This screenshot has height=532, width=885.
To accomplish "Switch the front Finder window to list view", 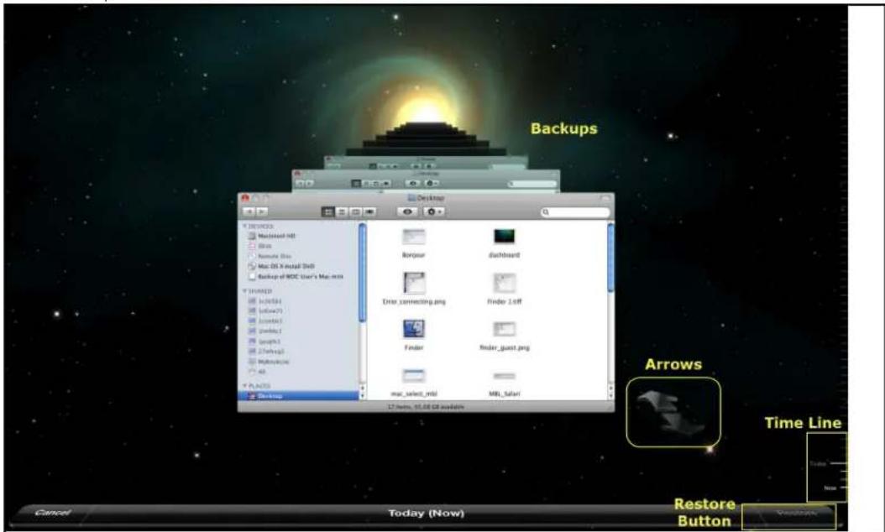I will (342, 211).
